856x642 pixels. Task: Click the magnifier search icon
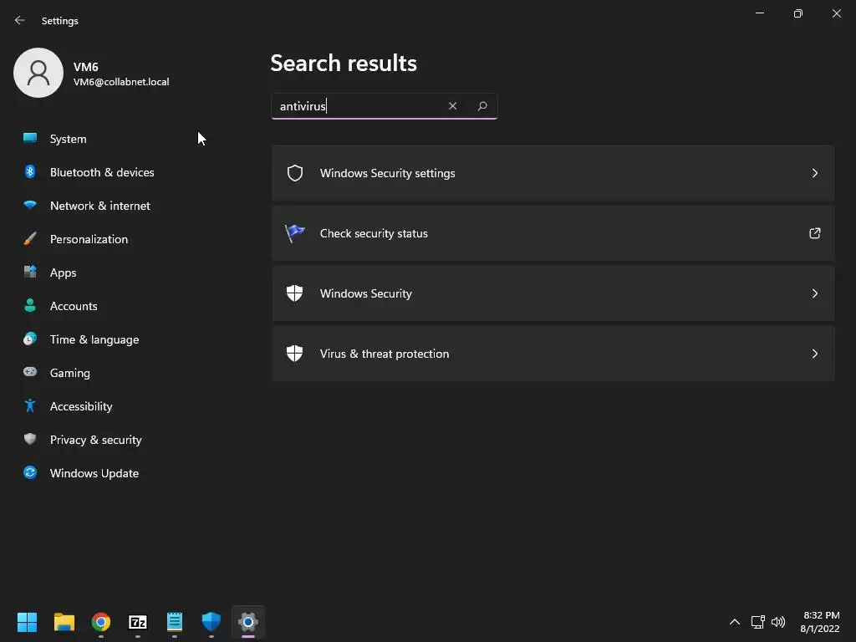click(x=482, y=106)
